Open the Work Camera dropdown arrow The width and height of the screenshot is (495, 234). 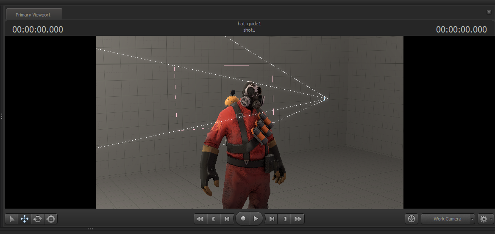click(x=472, y=219)
